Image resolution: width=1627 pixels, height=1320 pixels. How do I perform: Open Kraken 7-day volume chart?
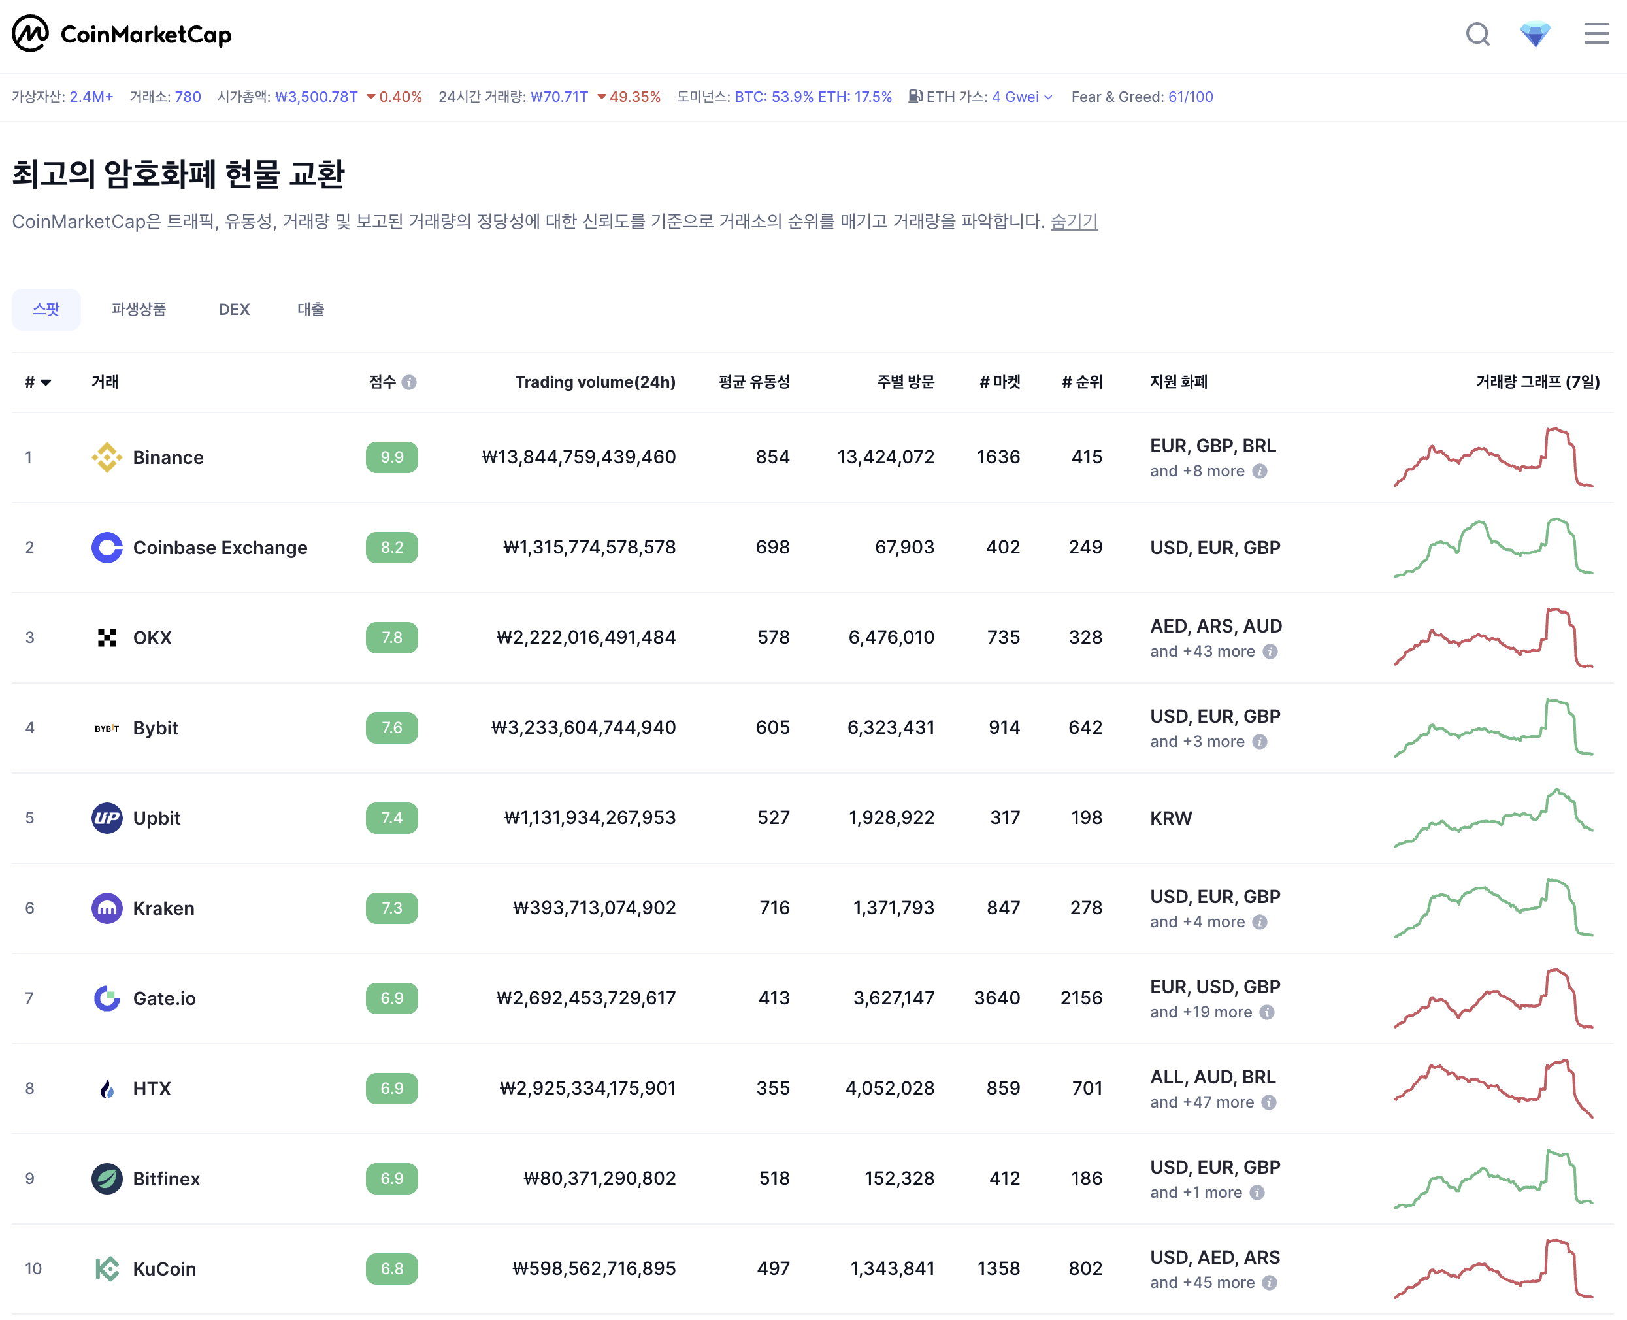[x=1492, y=908]
